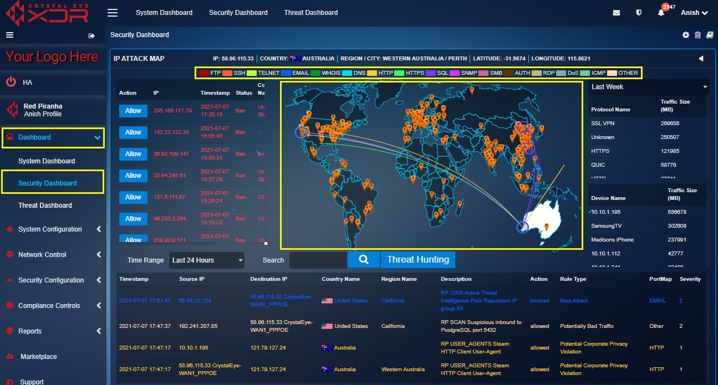This screenshot has width=718, height=385.
Task: Open the mail envelope icon in the header
Action: (x=617, y=13)
